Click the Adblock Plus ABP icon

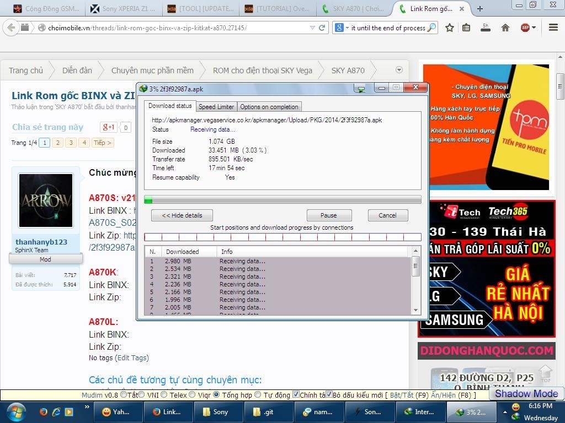click(x=525, y=28)
